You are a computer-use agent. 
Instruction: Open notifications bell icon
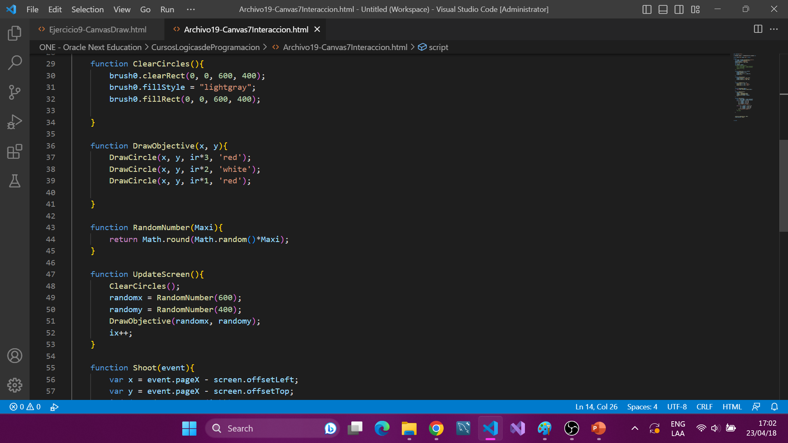pyautogui.click(x=774, y=407)
